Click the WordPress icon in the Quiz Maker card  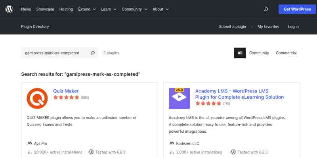click(x=91, y=152)
